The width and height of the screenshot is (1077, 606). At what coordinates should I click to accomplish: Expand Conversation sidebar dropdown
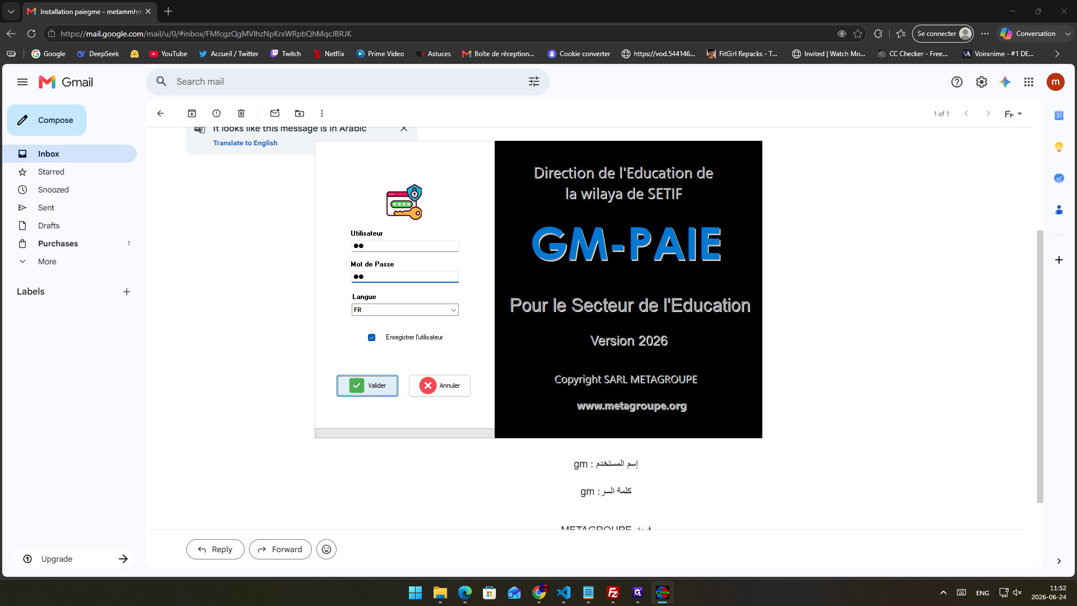click(1068, 34)
